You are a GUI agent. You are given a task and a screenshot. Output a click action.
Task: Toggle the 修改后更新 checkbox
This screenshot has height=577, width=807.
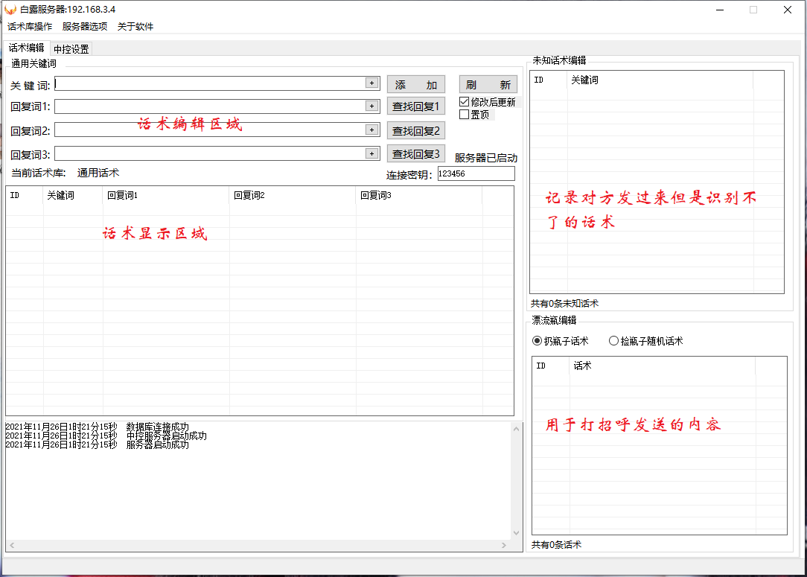pos(465,102)
